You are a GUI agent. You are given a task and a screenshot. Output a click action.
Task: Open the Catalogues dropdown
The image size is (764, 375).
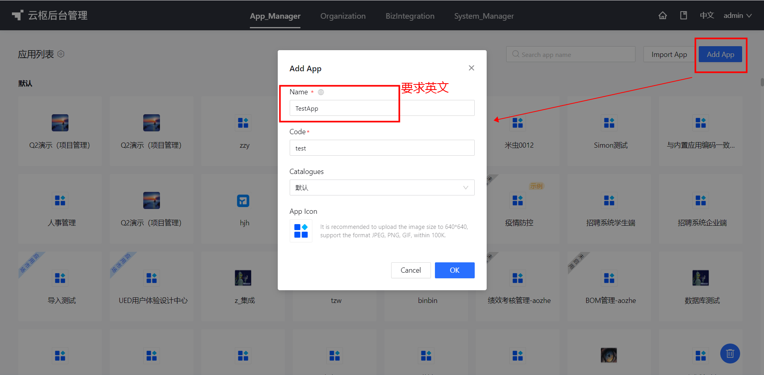point(382,187)
